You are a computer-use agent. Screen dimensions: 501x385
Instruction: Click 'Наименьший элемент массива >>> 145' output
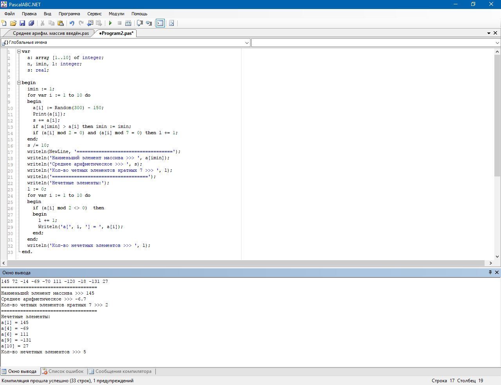48,293
